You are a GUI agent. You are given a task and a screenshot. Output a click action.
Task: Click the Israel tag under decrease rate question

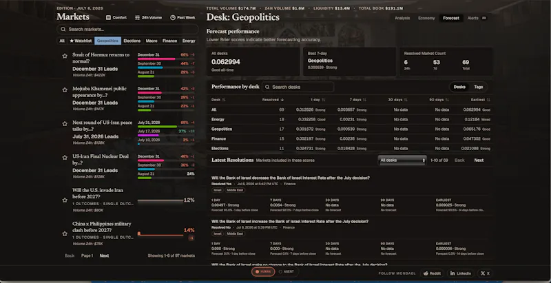218,190
